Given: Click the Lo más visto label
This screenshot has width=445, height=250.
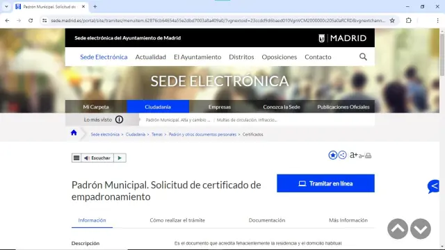Looking at the screenshot, I should [x=98, y=119].
